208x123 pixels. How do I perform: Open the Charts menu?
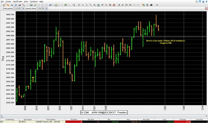8,2
